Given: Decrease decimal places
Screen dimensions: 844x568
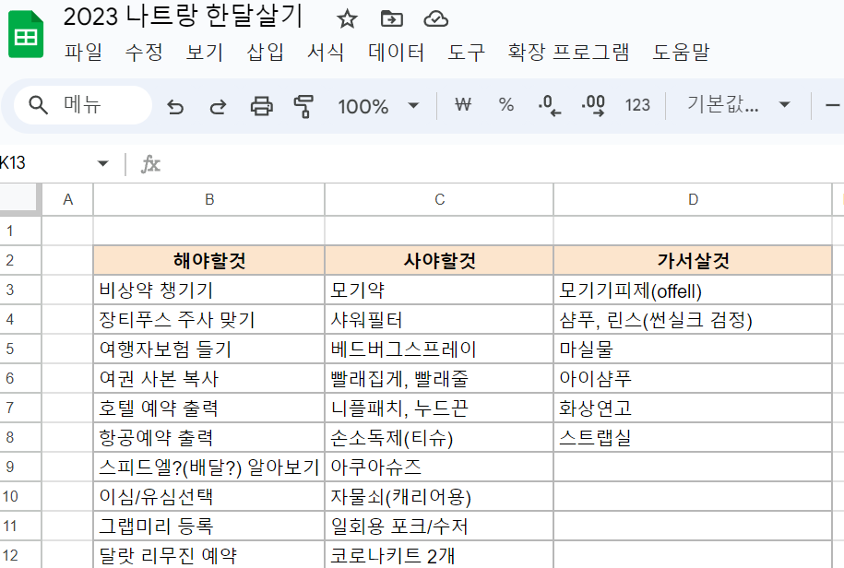Looking at the screenshot, I should pos(550,105).
